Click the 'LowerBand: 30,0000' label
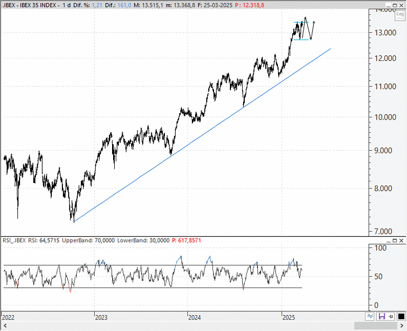Viewport: 407px width, 331px height. tap(143, 241)
